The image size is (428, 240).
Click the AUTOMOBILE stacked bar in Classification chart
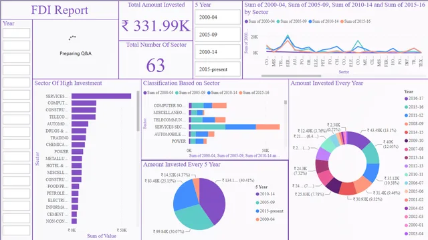tap(202, 134)
